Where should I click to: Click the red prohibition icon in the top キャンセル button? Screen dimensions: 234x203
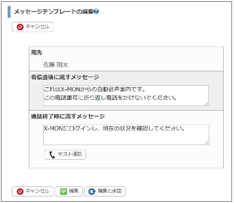click(20, 27)
